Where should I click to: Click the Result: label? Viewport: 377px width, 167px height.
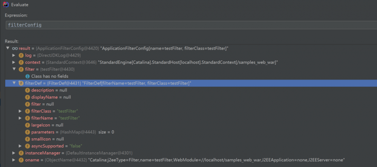(12, 41)
